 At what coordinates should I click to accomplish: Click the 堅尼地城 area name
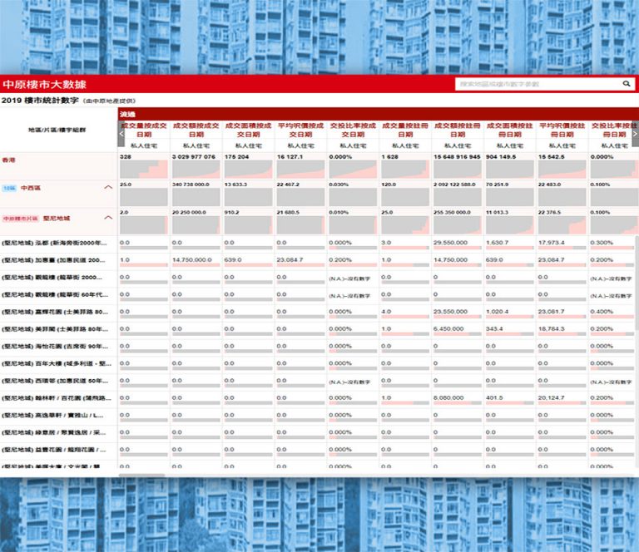coord(57,218)
